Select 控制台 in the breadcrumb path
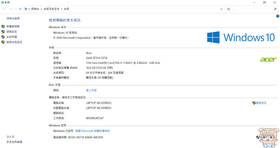Screen dimensions: 280x148 coord(35,9)
